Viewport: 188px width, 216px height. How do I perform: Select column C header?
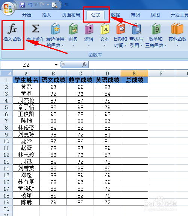click(80, 73)
